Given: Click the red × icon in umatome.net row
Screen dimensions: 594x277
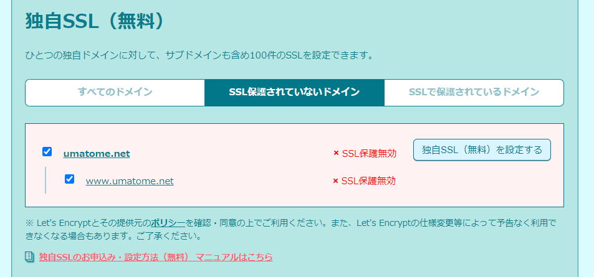Looking at the screenshot, I should [x=336, y=153].
